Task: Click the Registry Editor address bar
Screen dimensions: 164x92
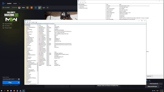Action: [85, 24]
